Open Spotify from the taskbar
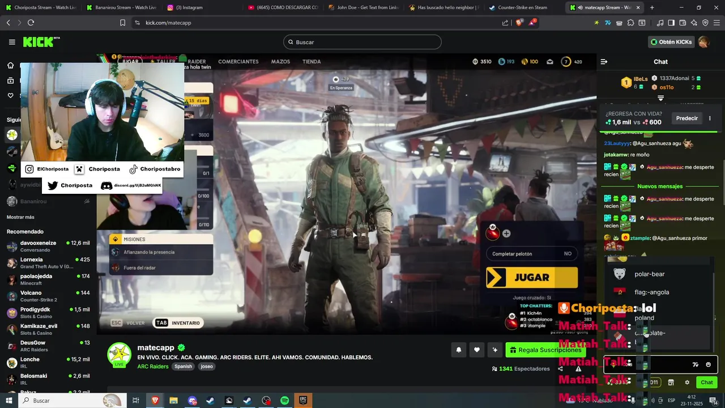 point(285,401)
